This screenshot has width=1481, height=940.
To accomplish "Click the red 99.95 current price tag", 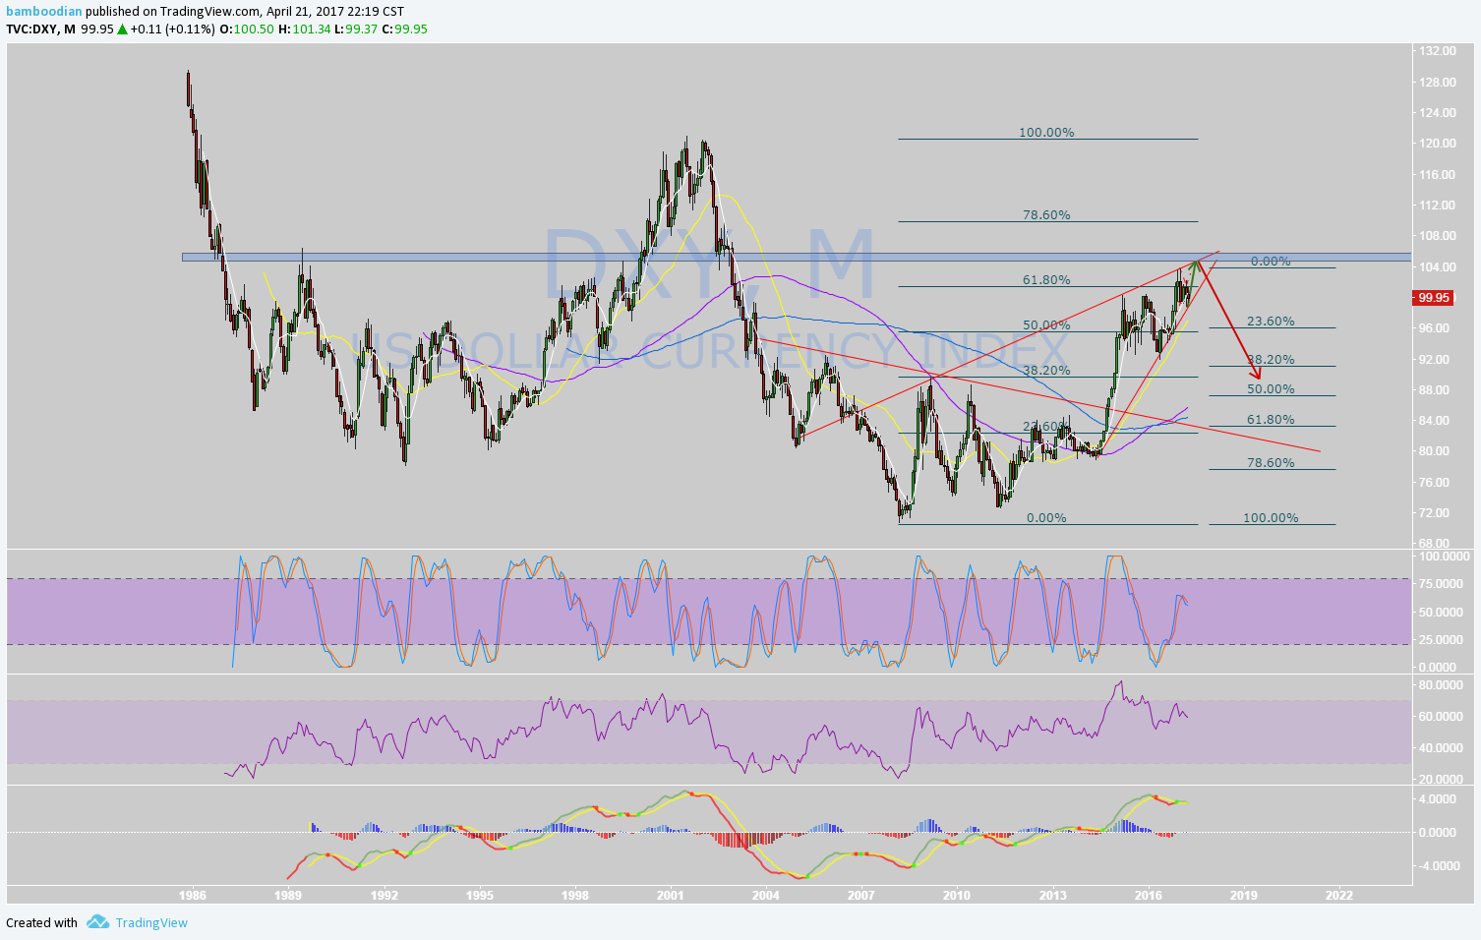I will (x=1433, y=297).
